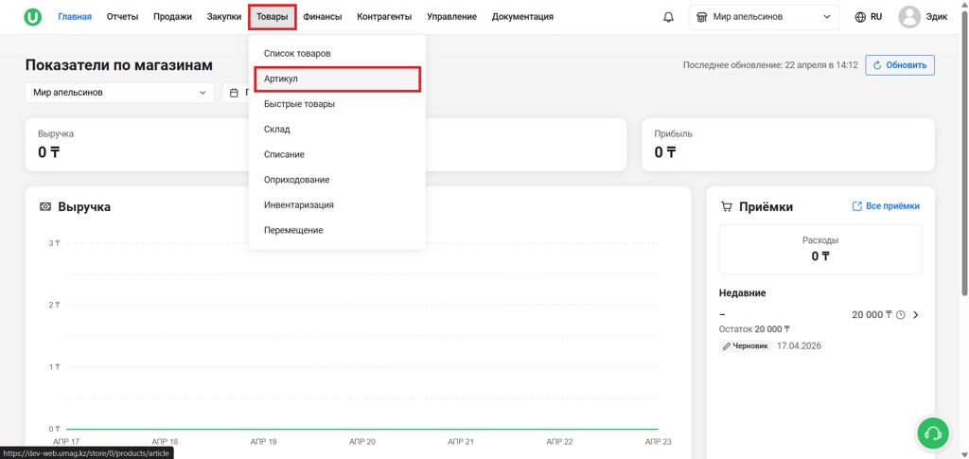This screenshot has height=459, width=969.
Task: Open the Финансы menu tab
Action: pos(323,17)
